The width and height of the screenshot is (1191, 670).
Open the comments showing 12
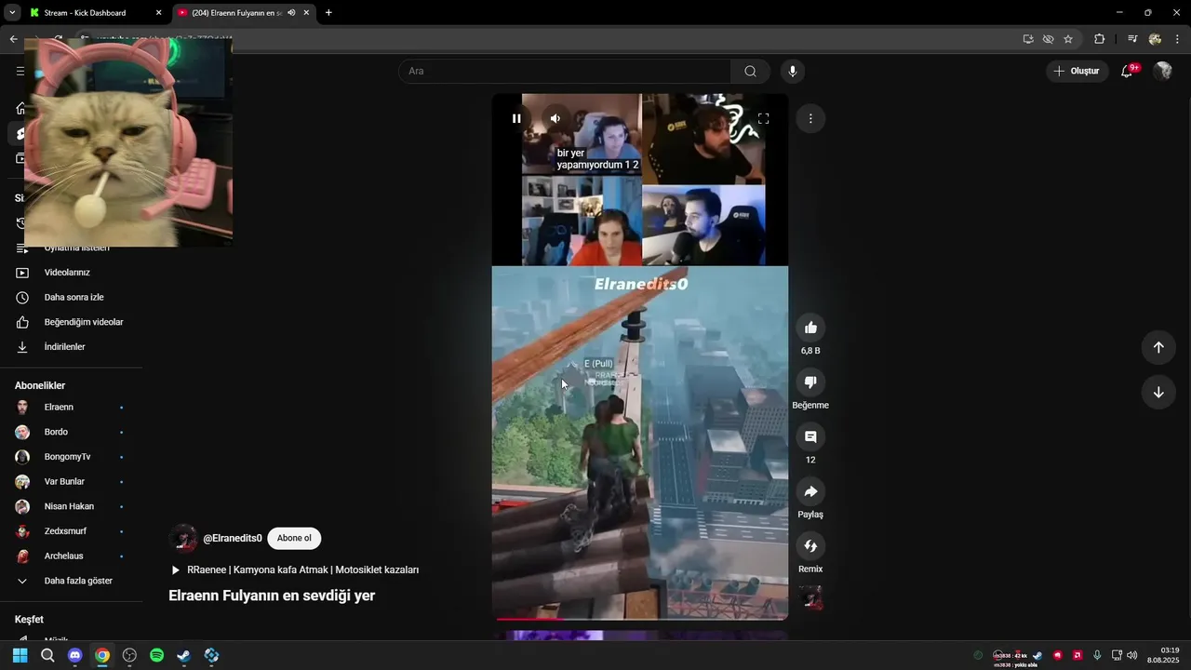(x=810, y=436)
